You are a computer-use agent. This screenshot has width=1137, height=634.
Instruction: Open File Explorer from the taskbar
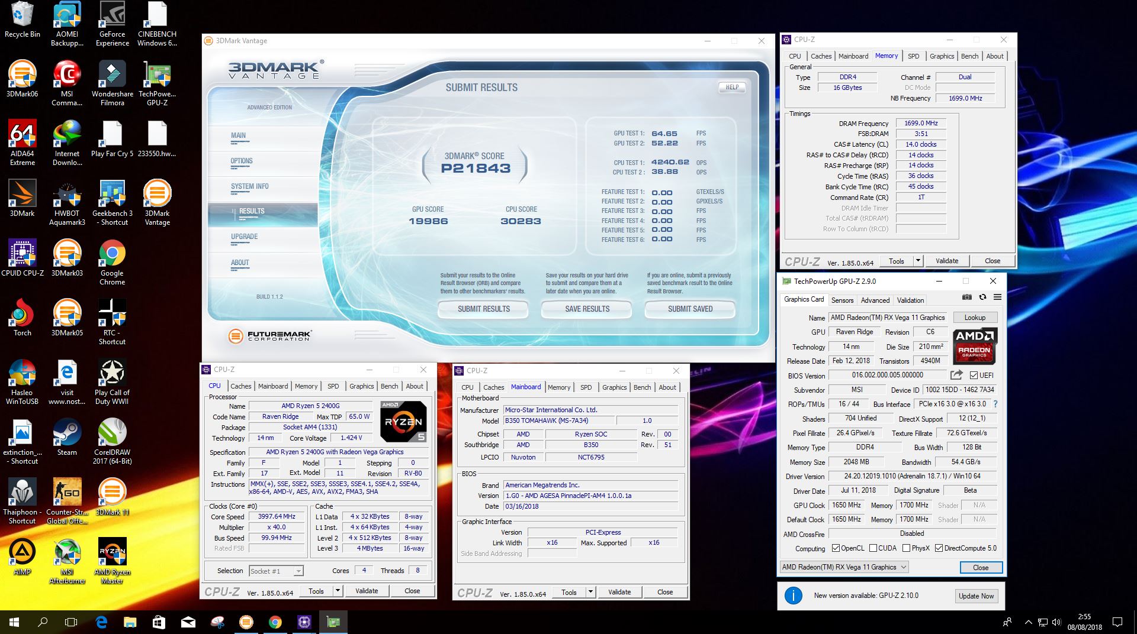tap(130, 622)
